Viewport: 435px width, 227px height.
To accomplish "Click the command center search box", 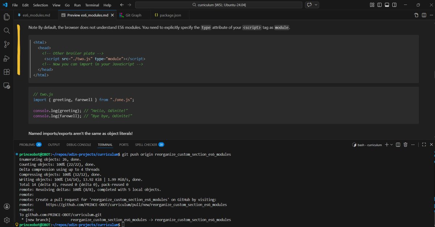I will point(218,5).
